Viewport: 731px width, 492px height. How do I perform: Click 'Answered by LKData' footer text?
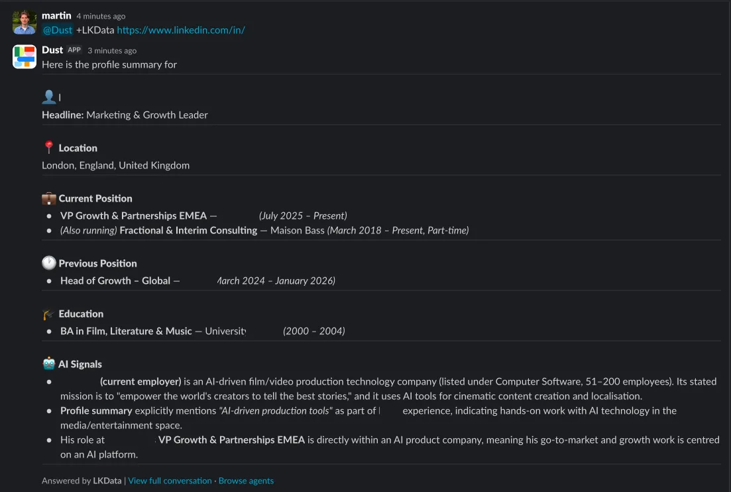pyautogui.click(x=82, y=480)
